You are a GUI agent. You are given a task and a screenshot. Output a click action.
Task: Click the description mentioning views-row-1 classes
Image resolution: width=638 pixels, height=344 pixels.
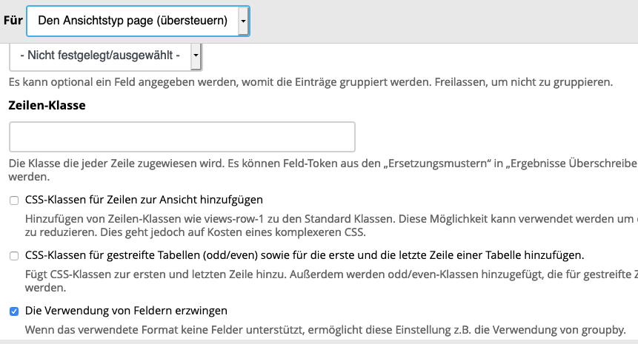tap(331, 226)
